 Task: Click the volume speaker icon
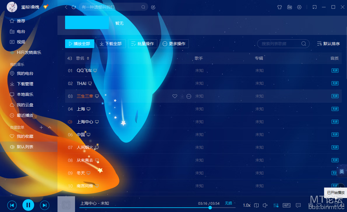coord(265,205)
